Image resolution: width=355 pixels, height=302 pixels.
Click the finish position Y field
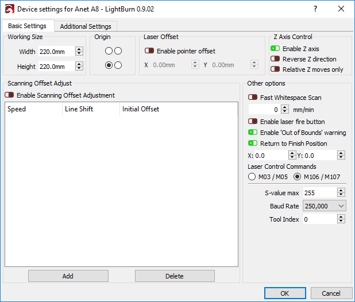tap(321, 156)
